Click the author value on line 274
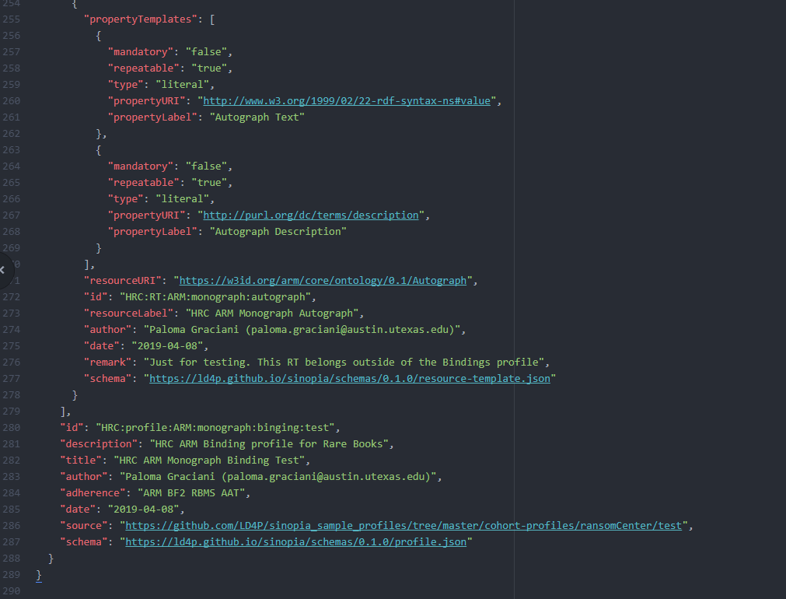Viewport: 786px width, 599px height. (x=302, y=330)
